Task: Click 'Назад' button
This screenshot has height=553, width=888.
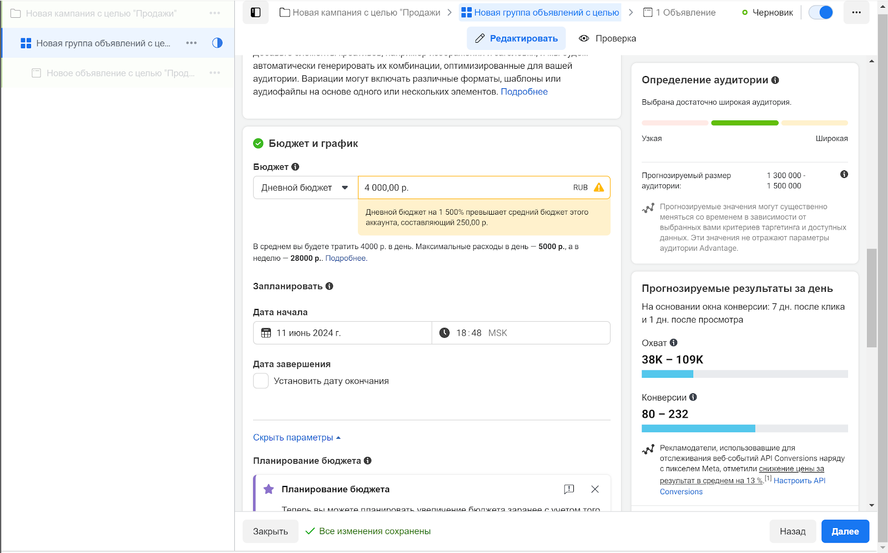Action: click(793, 531)
